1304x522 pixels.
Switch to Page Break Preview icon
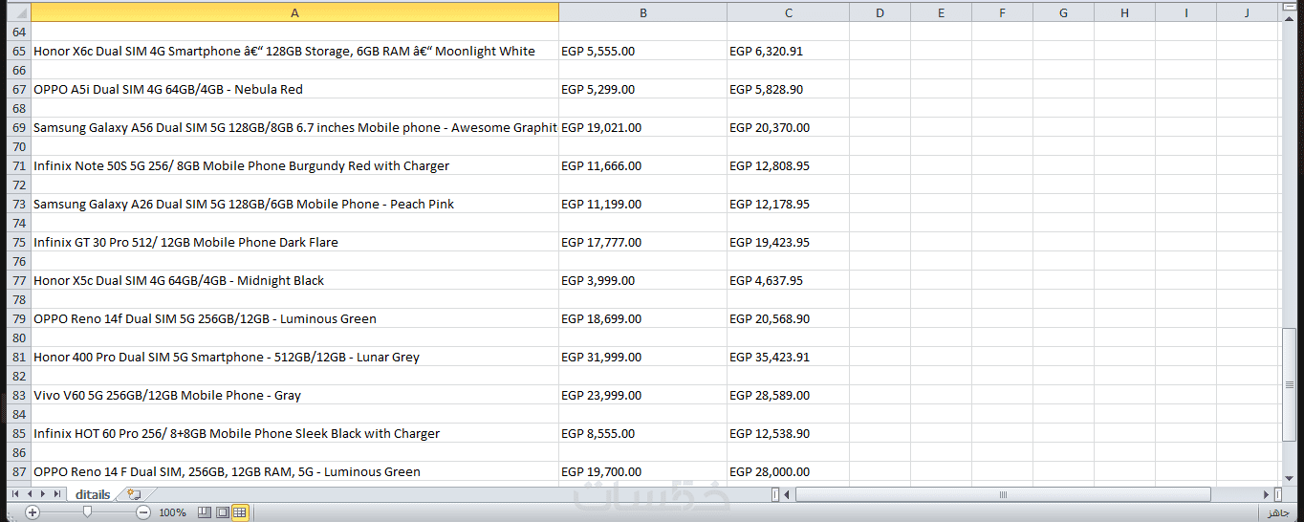pos(204,512)
